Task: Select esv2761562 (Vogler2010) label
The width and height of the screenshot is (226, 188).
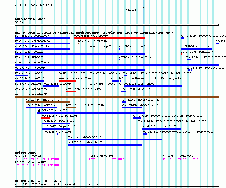Action: pyautogui.click(x=84, y=89)
